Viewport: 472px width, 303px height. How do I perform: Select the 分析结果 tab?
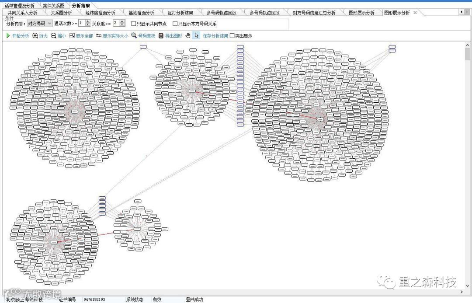81,5
